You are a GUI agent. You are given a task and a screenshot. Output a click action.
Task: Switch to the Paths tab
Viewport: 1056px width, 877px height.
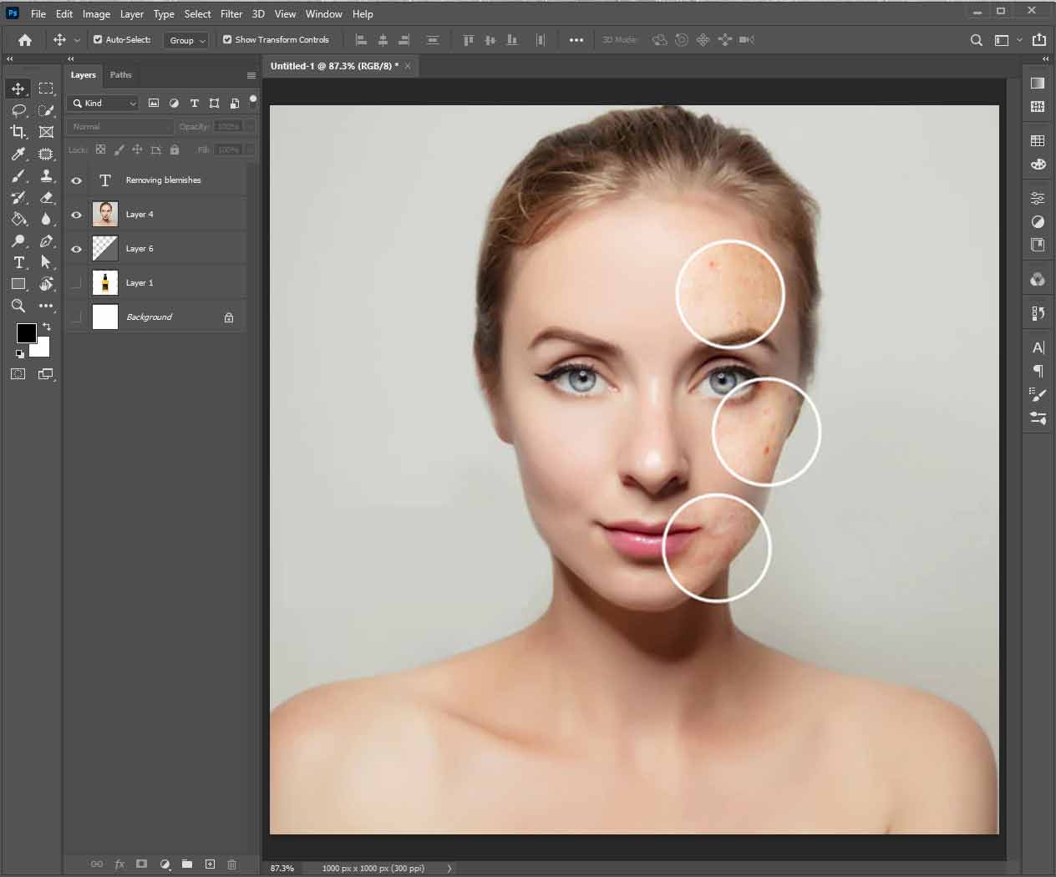pos(120,74)
